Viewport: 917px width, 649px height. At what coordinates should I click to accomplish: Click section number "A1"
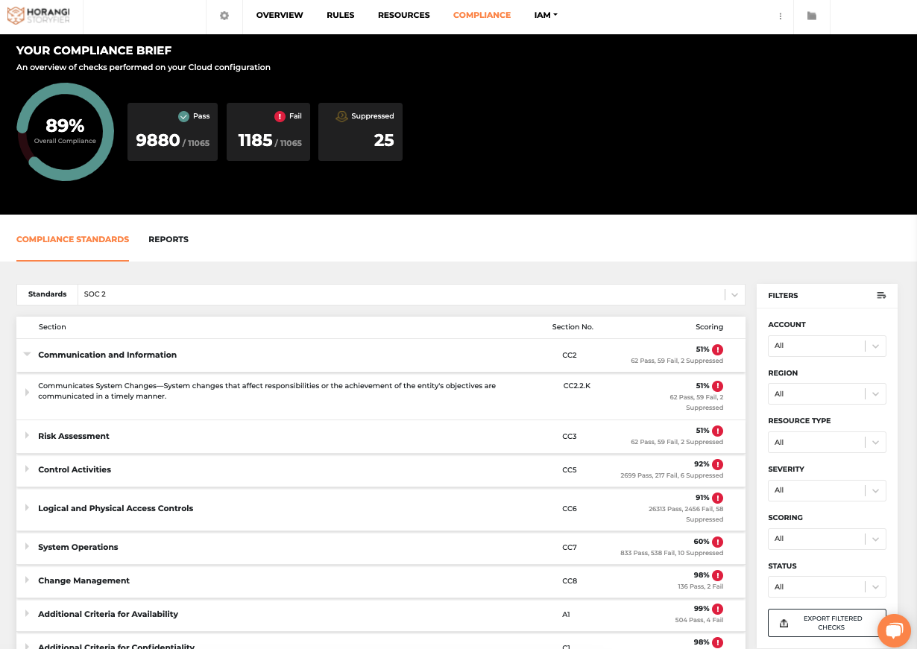[x=566, y=615]
